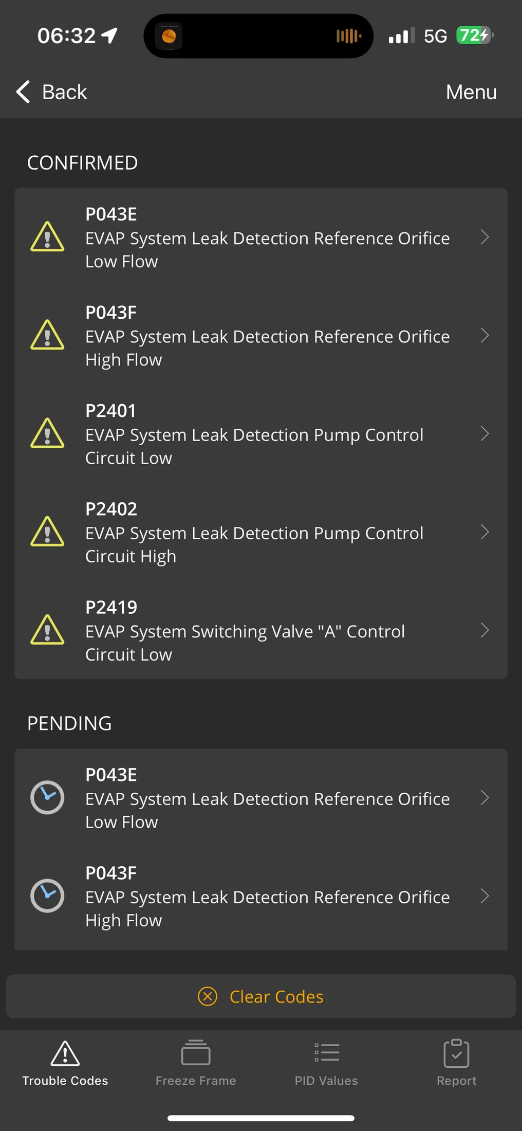This screenshot has width=522, height=1131.
Task: Tap warning icon beside confirmed P2401
Action: [x=47, y=433]
